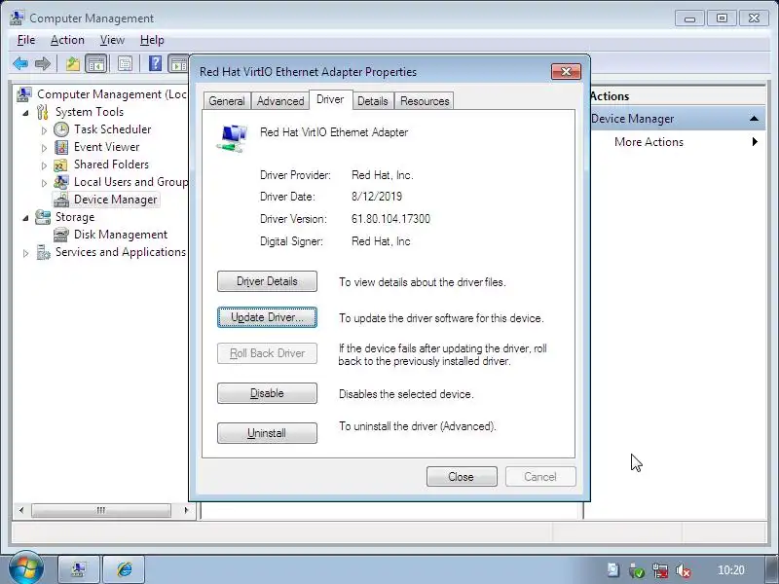Click Safely Remove Hardware tray icon
779x584 pixels.
coord(637,570)
